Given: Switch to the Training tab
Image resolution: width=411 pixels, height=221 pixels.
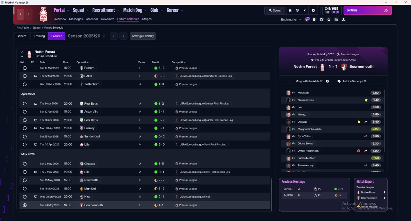Looking at the screenshot, I should tap(39, 36).
